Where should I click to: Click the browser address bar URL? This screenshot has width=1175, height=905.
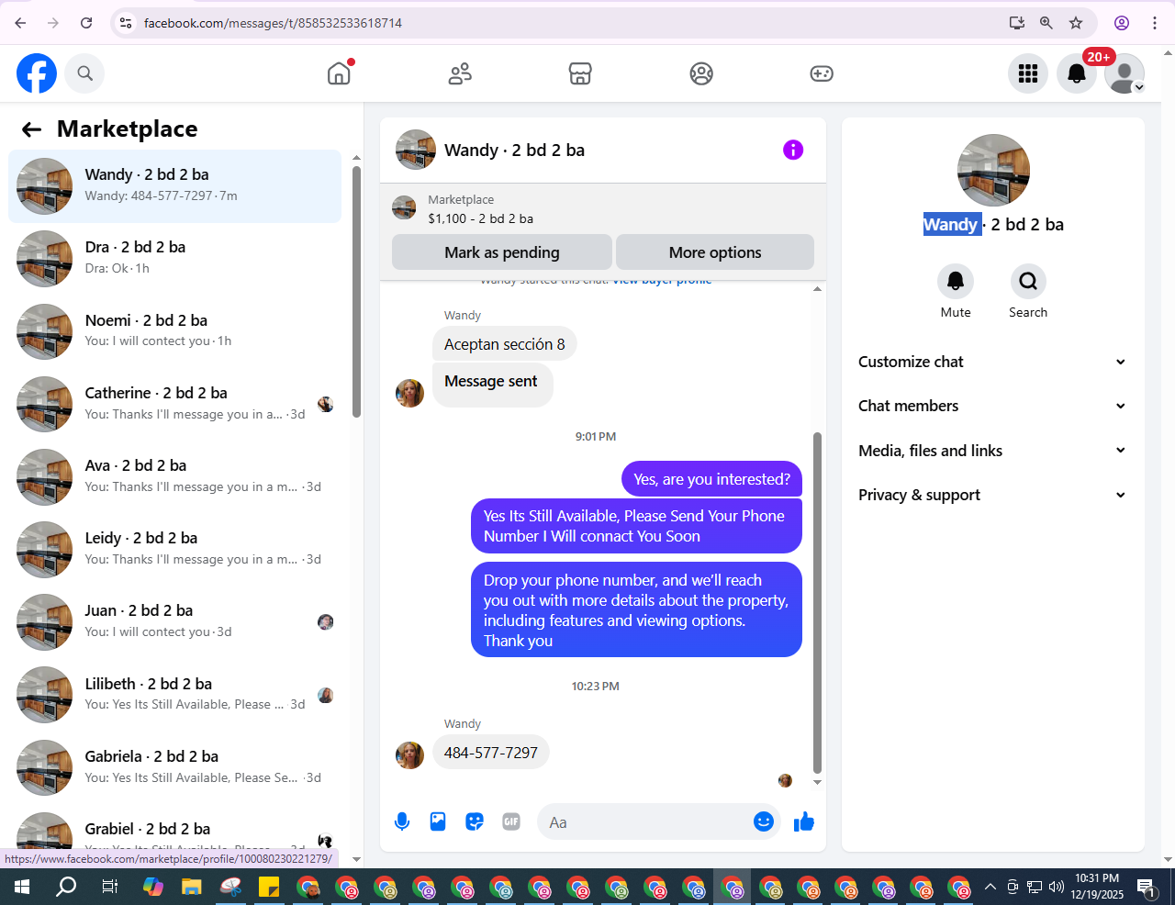273,23
